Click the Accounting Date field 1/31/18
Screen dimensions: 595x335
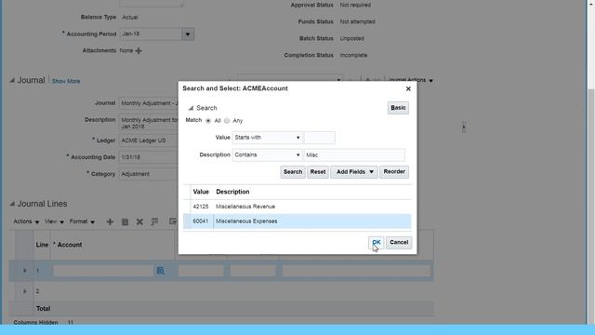click(149, 157)
